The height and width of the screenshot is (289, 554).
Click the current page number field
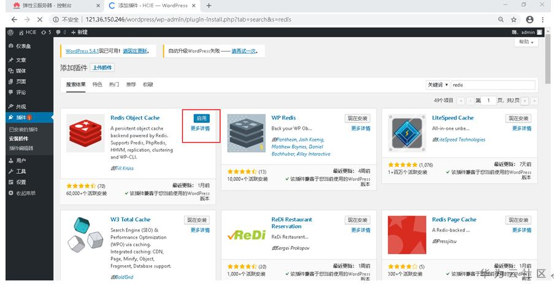pos(489,101)
